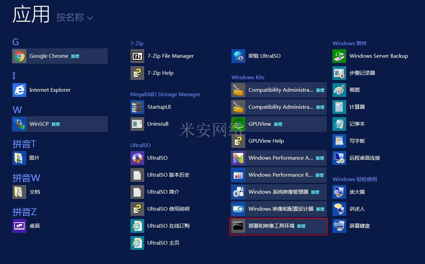This screenshot has width=425, height=264.
Task: Click the 拼音W group header
Action: (x=26, y=178)
